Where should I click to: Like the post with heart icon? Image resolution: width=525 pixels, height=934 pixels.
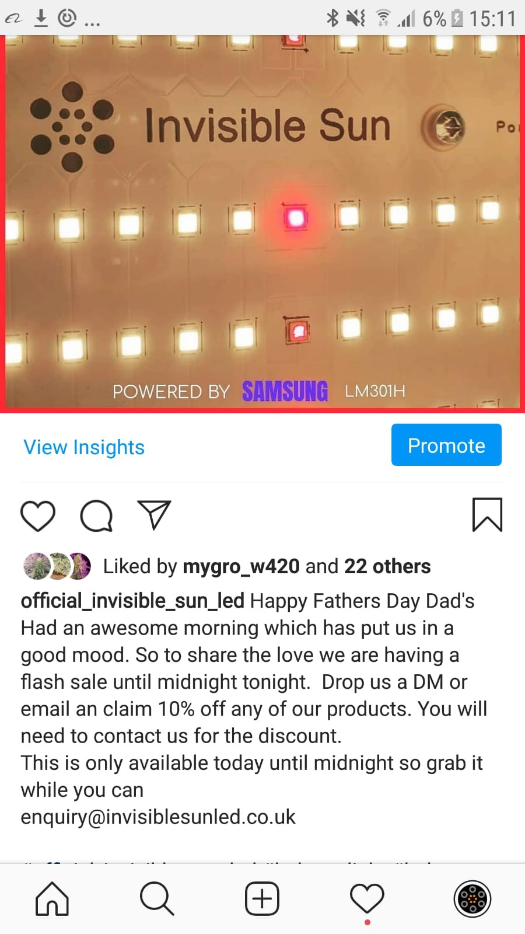coord(38,516)
